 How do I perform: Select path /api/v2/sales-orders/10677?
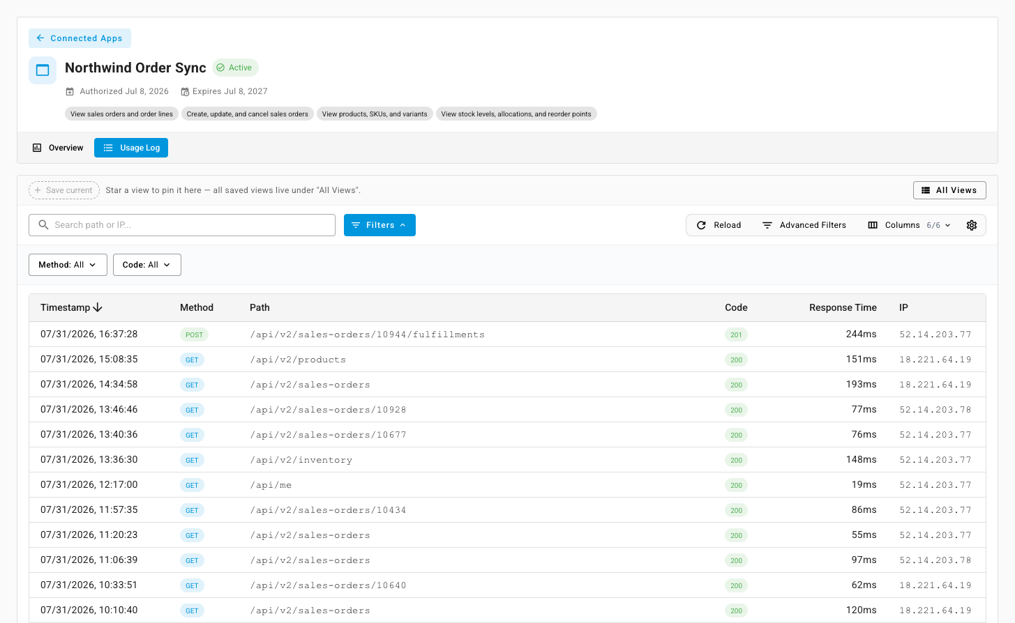click(328, 435)
